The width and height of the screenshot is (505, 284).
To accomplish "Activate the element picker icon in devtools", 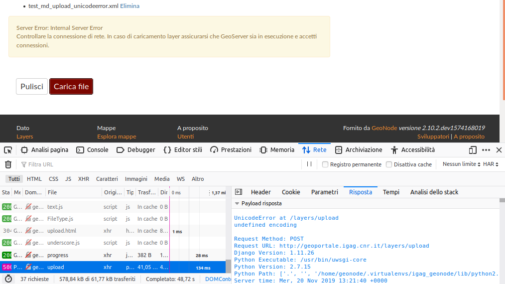I will click(x=8, y=150).
